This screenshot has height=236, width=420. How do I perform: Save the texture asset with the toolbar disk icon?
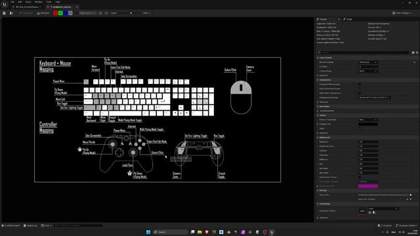point(5,13)
